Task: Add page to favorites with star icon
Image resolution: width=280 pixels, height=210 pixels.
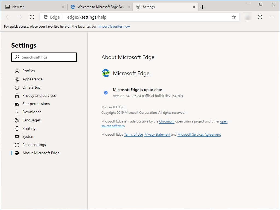Action: pyautogui.click(x=234, y=17)
